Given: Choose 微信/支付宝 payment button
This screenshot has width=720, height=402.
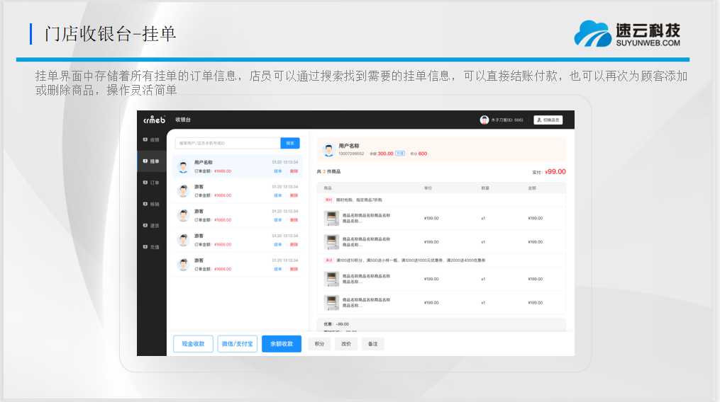Looking at the screenshot, I should (x=237, y=344).
